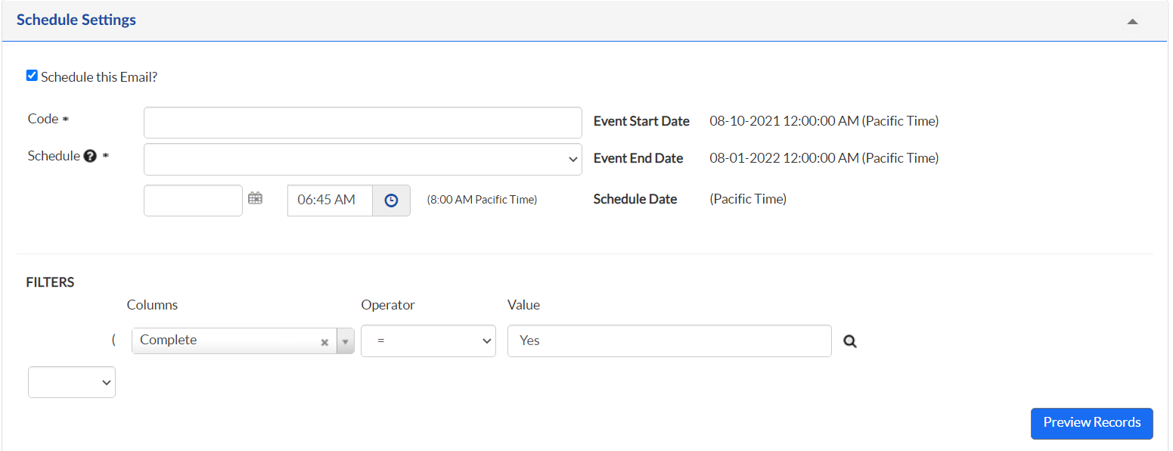
Task: Click the schedule date input field
Action: click(x=193, y=201)
